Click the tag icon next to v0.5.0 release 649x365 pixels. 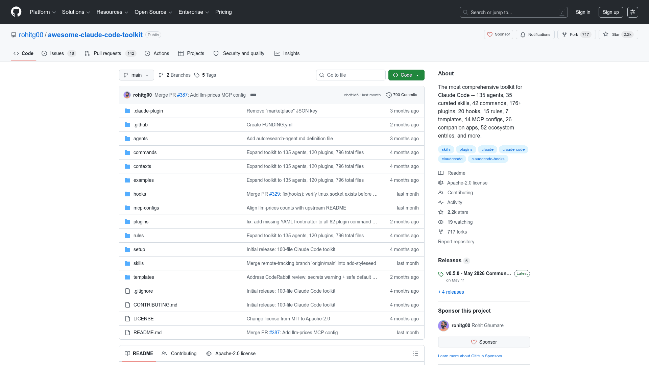click(441, 274)
